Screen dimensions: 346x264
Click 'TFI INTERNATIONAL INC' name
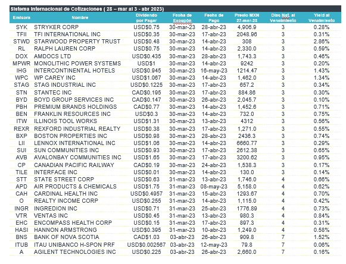pyautogui.click(x=67, y=34)
